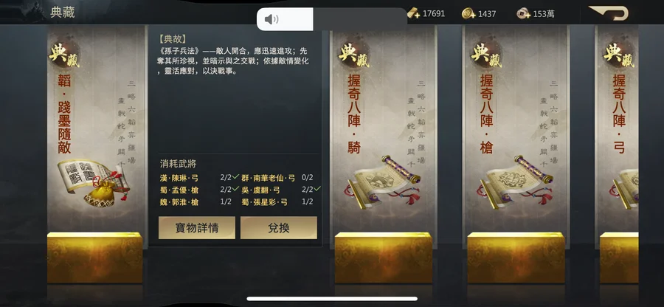The image size is (664, 307).
Task: Click the 兌換 exchange button
Action: [279, 228]
